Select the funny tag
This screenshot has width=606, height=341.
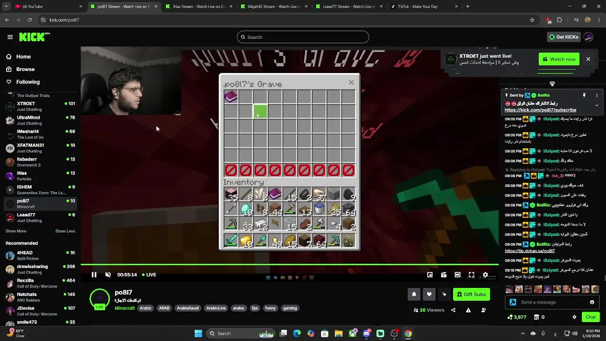[270, 308]
